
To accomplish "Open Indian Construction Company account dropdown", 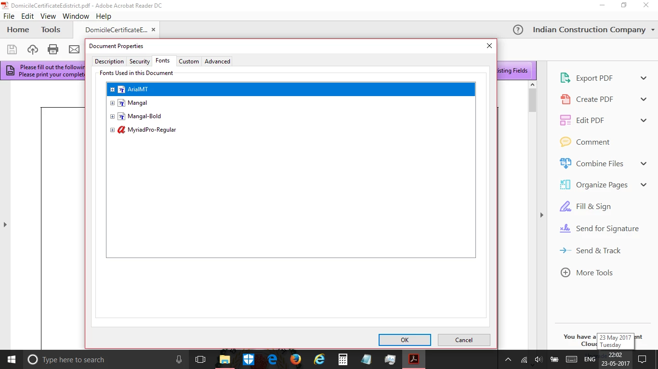I will [x=653, y=30].
